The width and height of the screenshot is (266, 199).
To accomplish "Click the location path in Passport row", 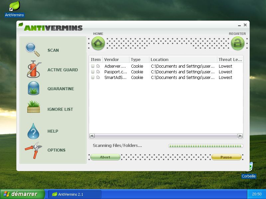I will [183, 72].
